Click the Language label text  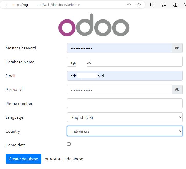(x=14, y=117)
